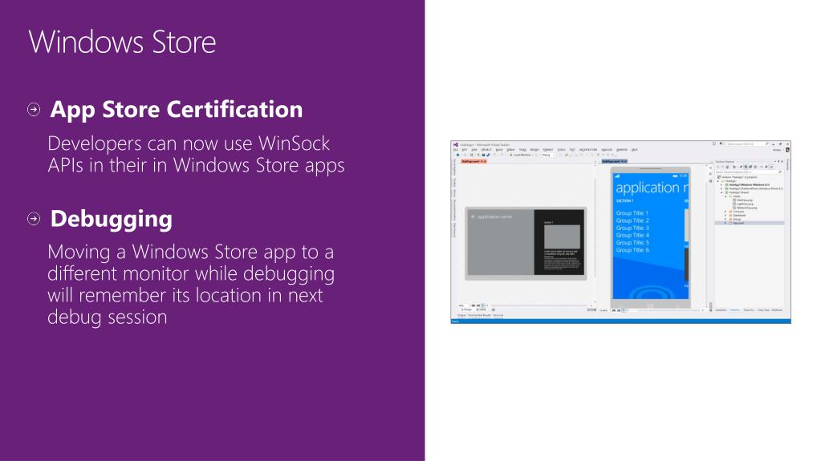Click the Quick Launch search box
The image size is (821, 461).
[x=746, y=144]
